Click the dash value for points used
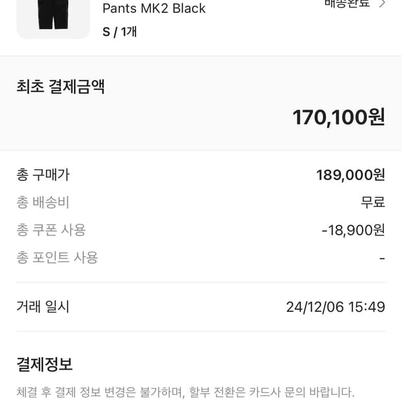The width and height of the screenshot is (402, 402). (382, 258)
